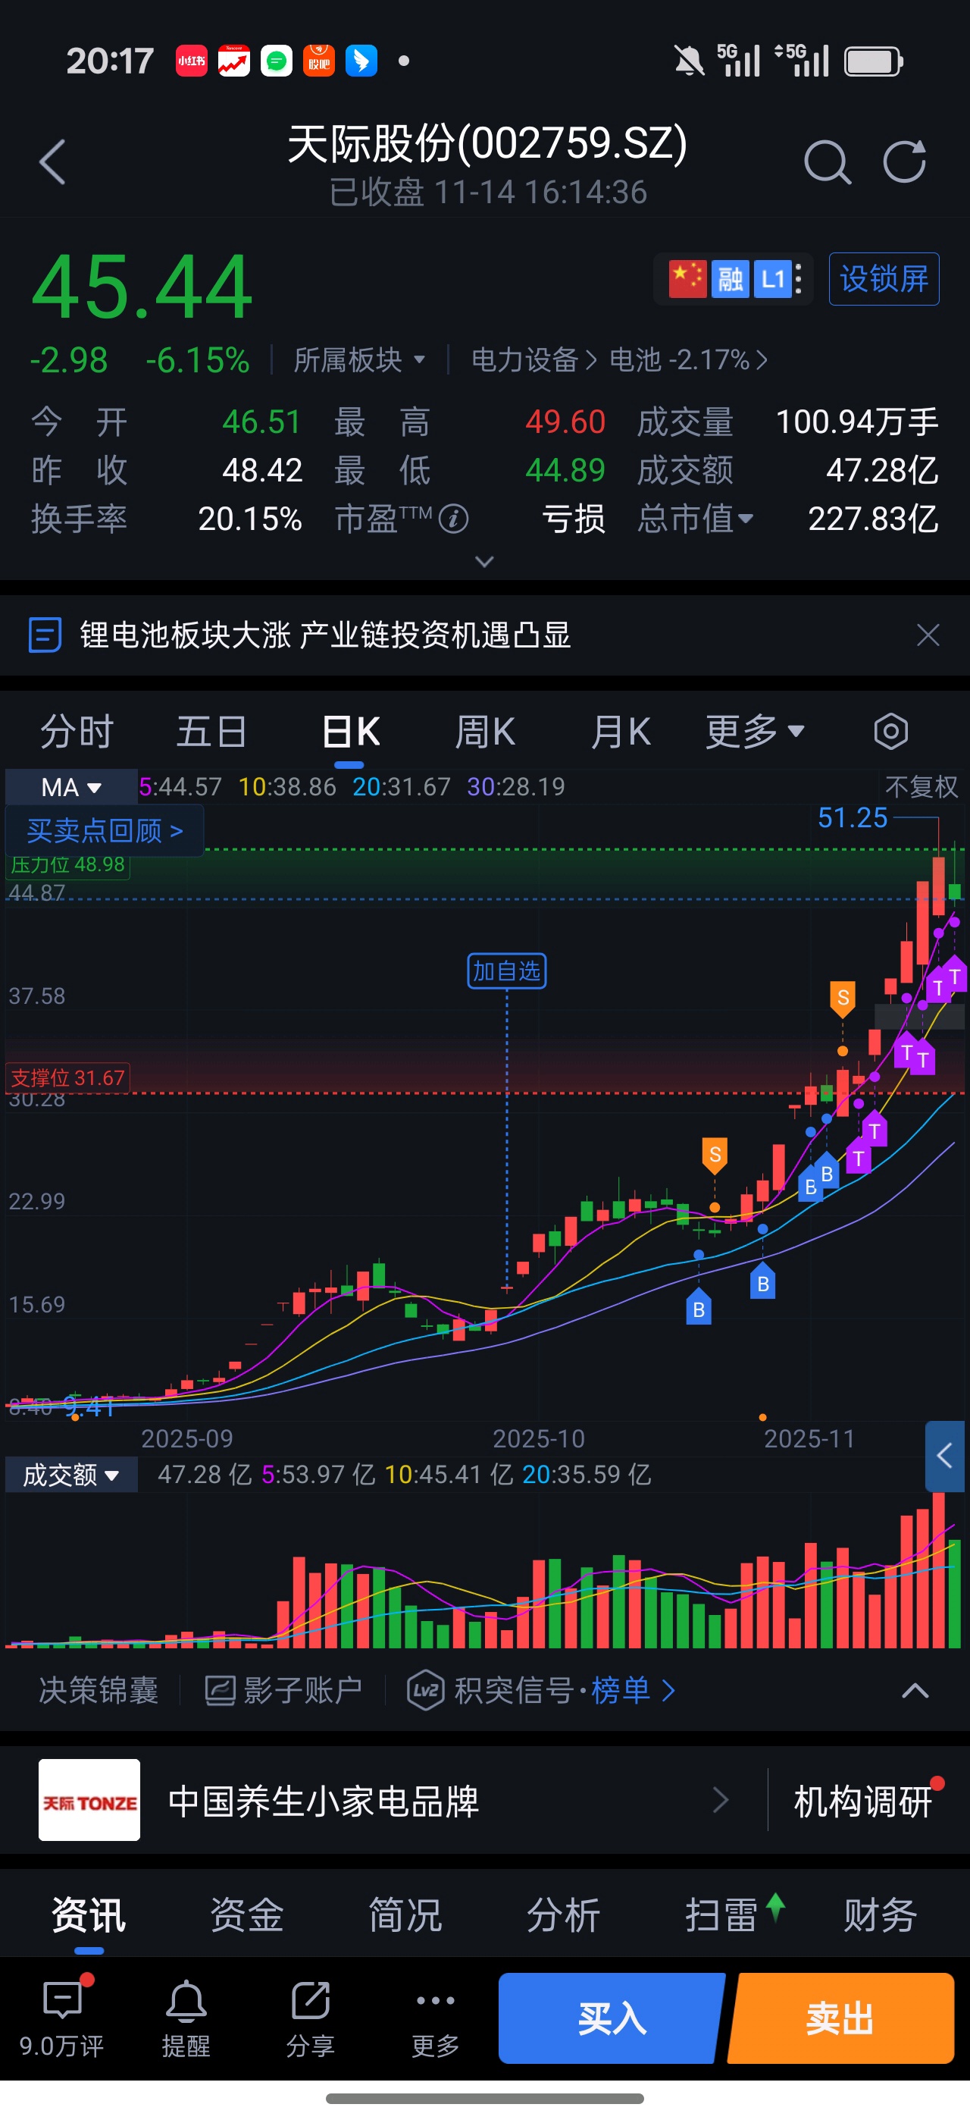Expand the 所属板块 sector dropdown

coord(360,360)
